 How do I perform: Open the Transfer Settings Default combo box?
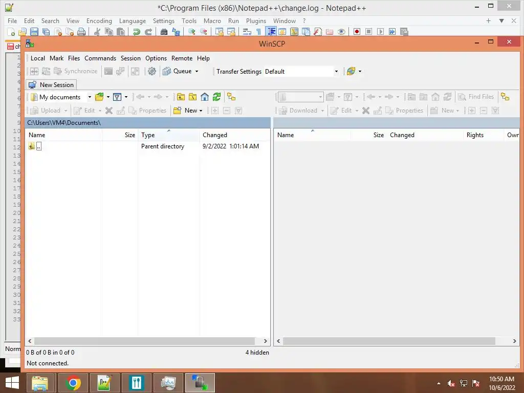click(x=301, y=72)
